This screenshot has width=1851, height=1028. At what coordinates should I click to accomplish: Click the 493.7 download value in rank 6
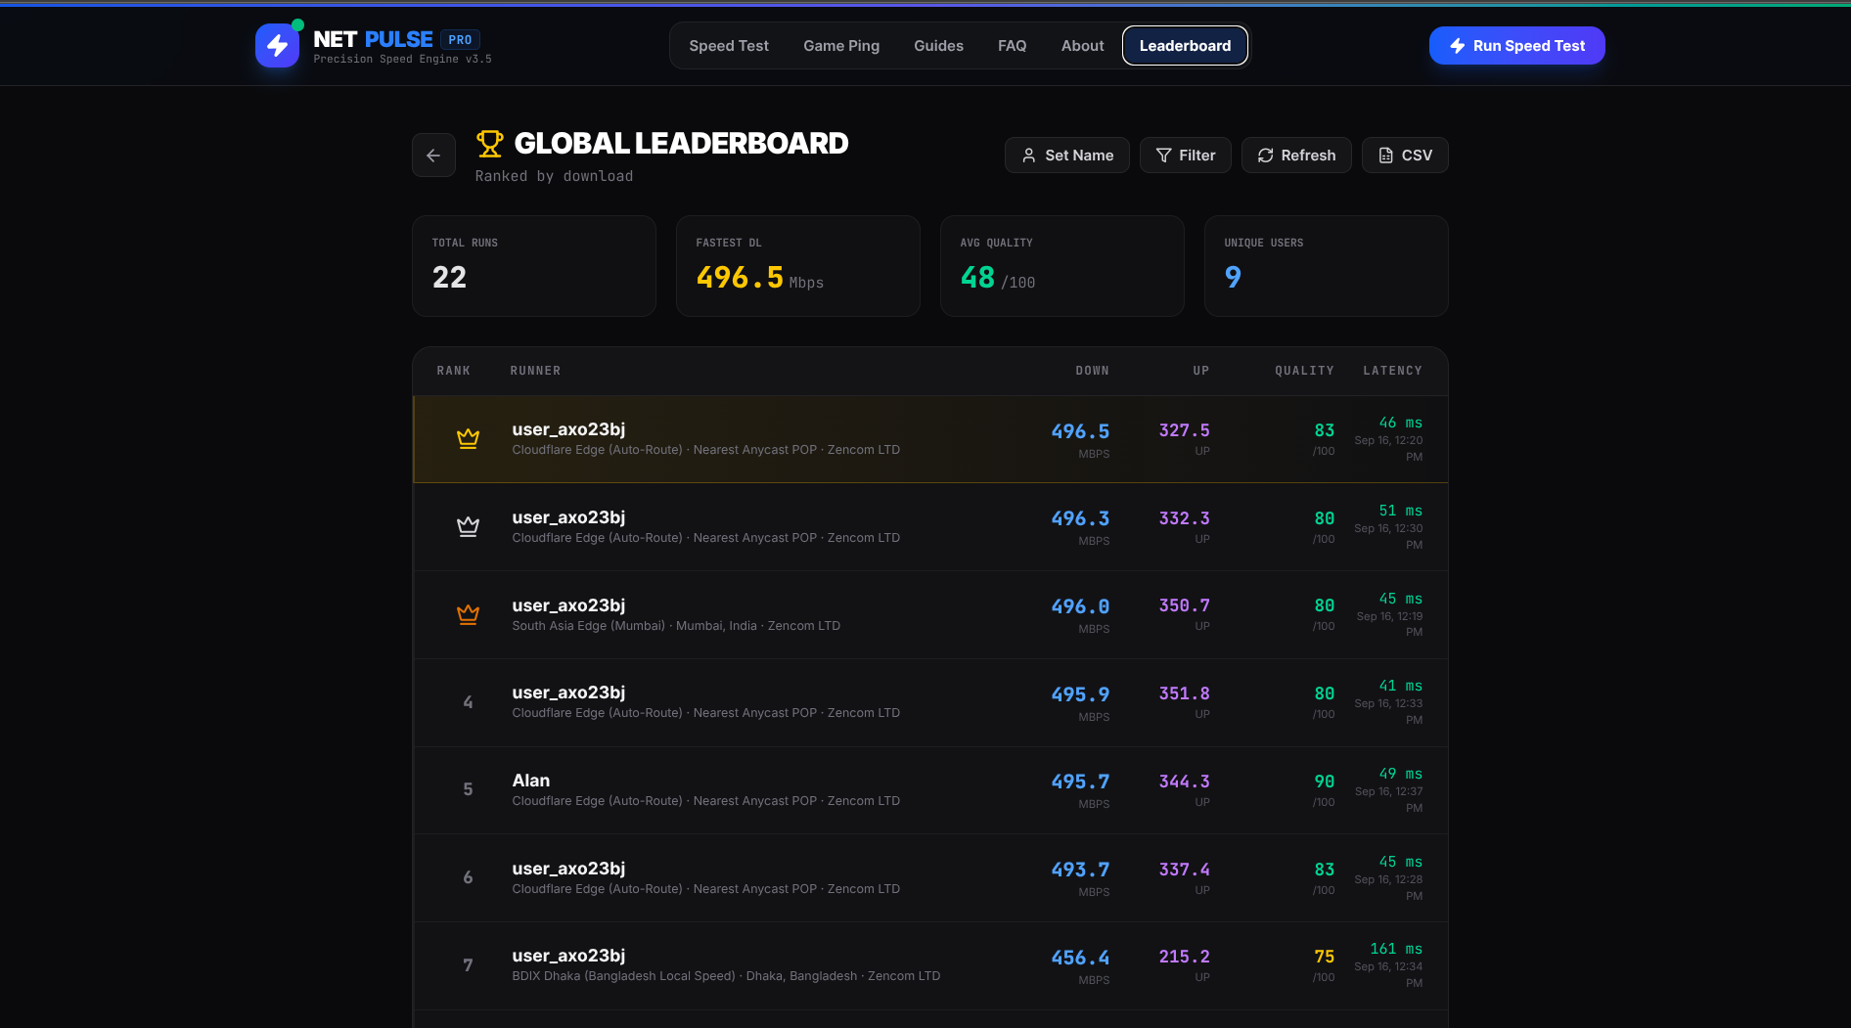[1080, 870]
